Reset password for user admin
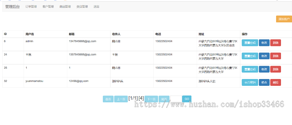 [x=250, y=43]
